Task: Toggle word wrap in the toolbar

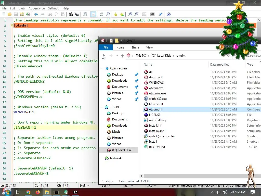Action: [x=94, y=14]
